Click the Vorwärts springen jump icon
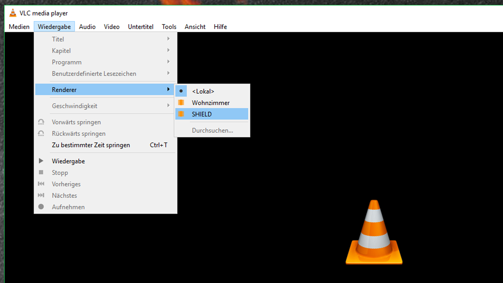Screen dimensions: 503x283 tap(41, 122)
